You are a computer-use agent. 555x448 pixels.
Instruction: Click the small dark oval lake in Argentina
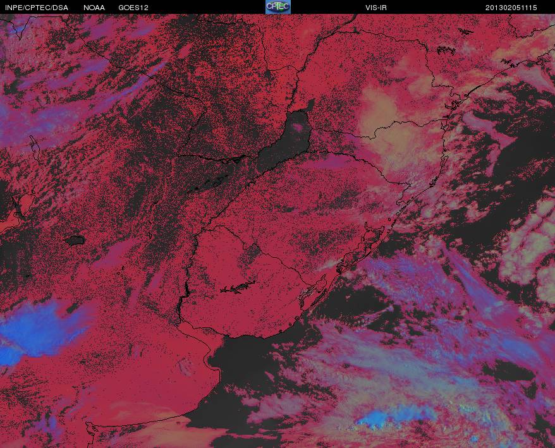[75, 241]
